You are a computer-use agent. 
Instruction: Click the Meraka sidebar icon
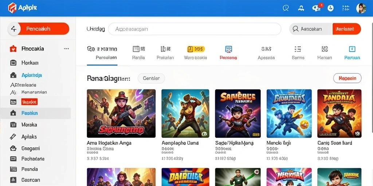coord(13,125)
